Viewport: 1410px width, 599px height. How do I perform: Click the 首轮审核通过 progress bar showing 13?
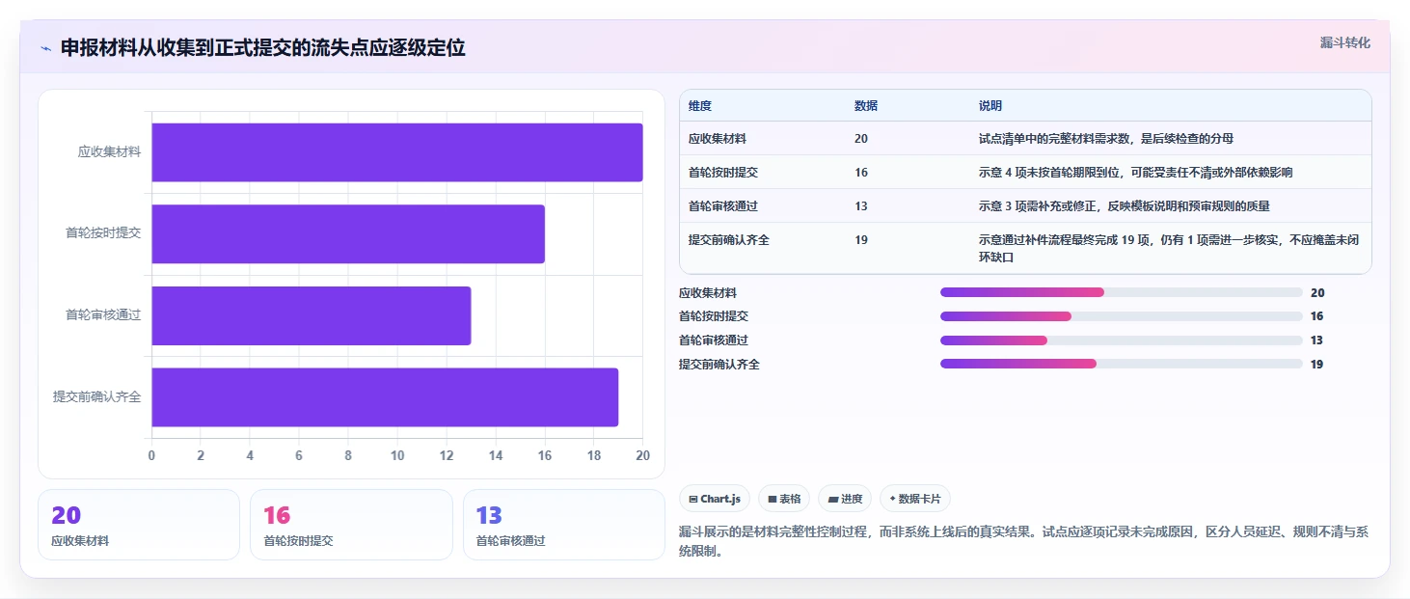[x=1121, y=340]
